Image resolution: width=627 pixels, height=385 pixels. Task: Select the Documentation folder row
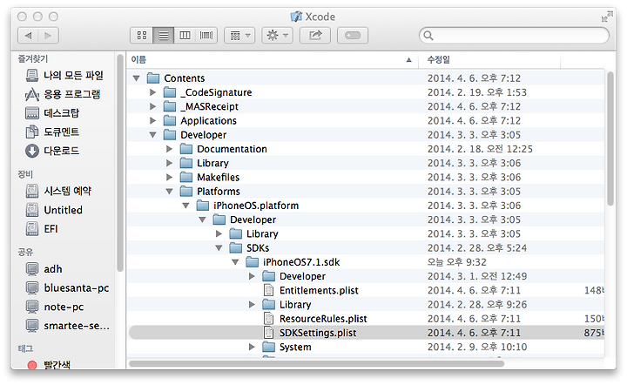[x=366, y=149]
